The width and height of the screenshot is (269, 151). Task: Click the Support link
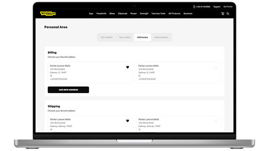(217, 7)
